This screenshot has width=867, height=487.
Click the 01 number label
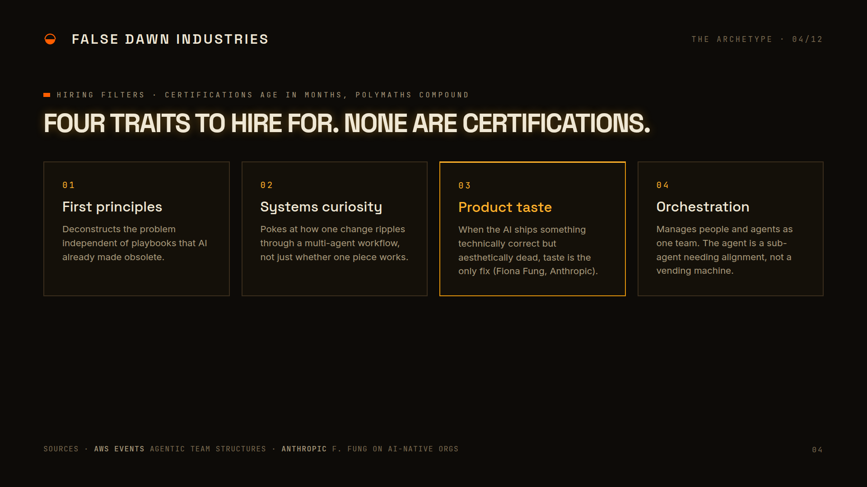point(69,185)
